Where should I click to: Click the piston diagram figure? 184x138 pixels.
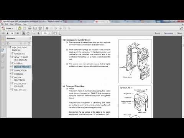135,102
